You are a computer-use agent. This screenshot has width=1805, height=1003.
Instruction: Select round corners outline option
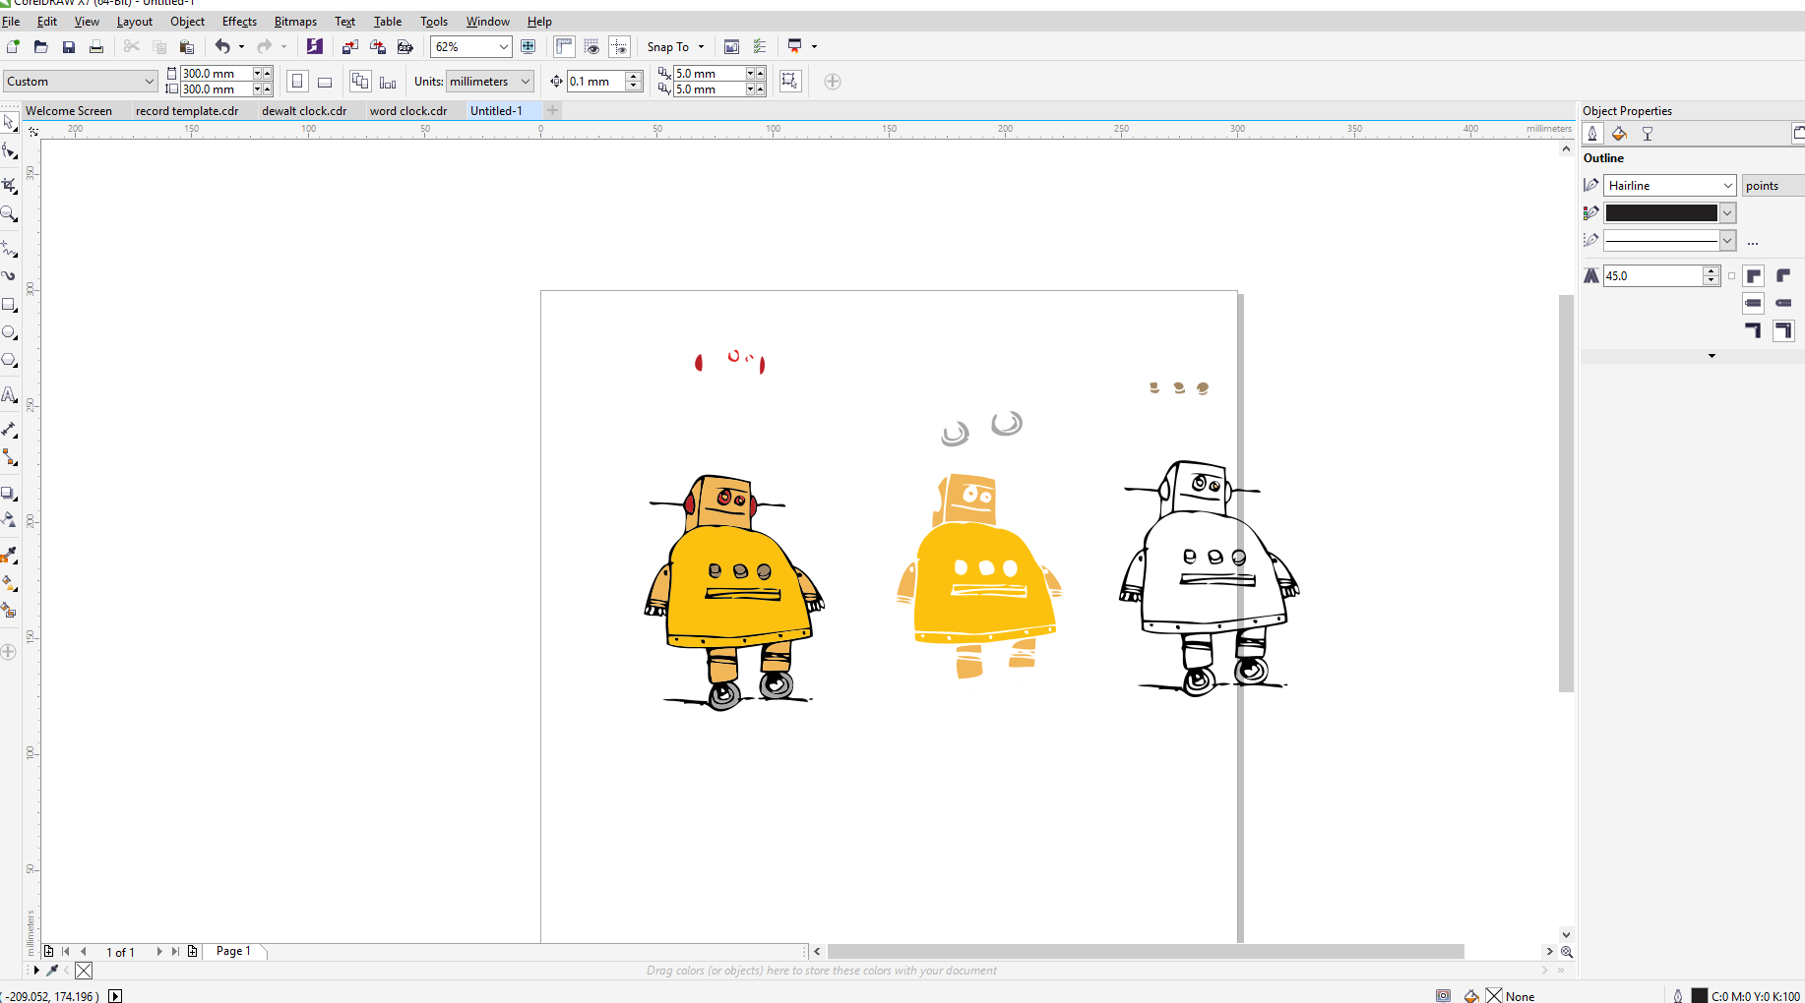click(x=1782, y=276)
